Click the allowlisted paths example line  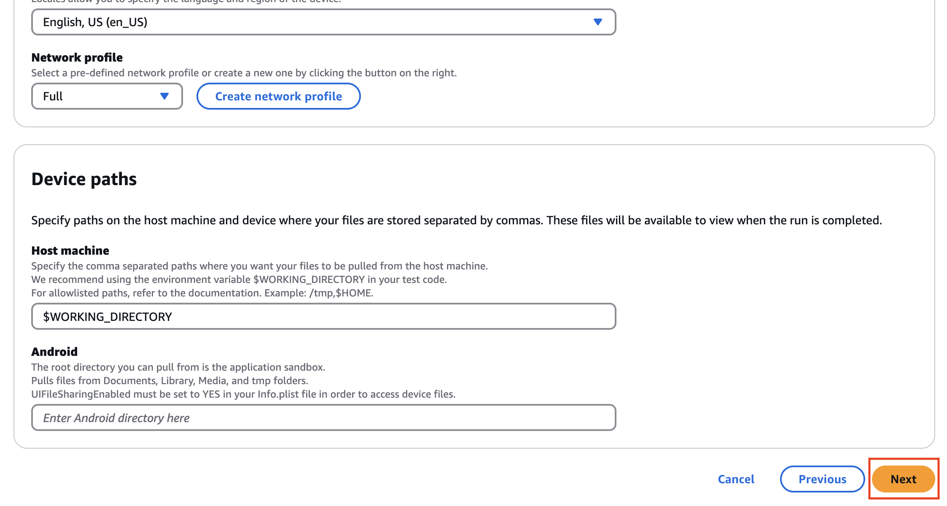tap(202, 293)
